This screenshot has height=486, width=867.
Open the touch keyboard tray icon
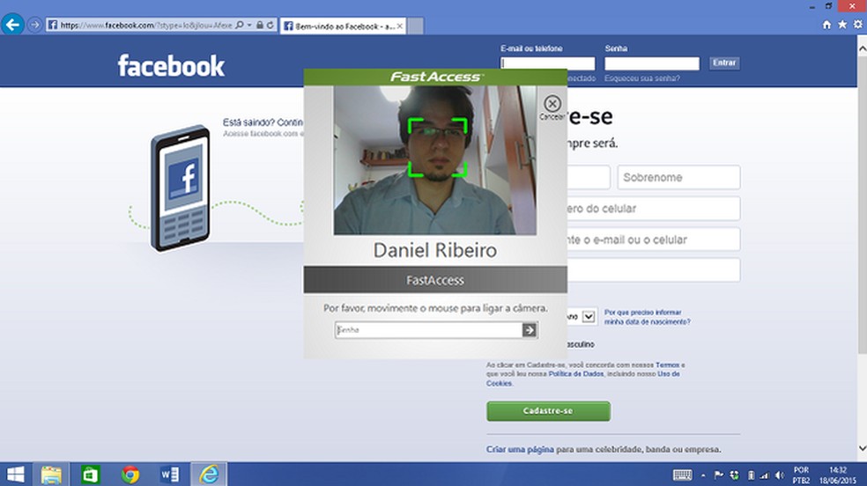(x=682, y=475)
